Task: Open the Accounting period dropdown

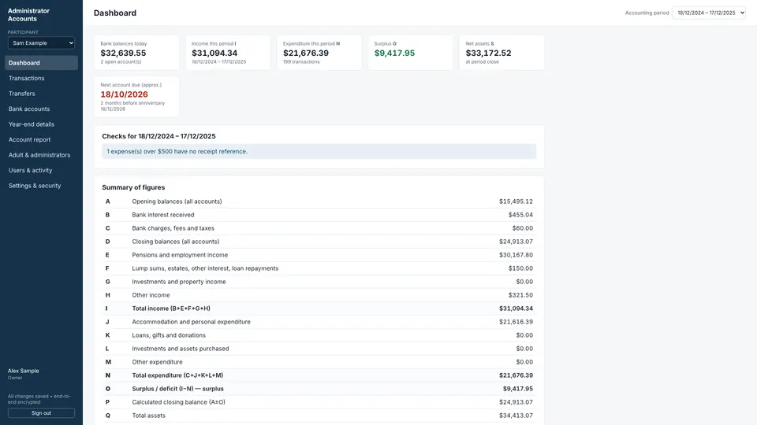Action: coord(709,13)
